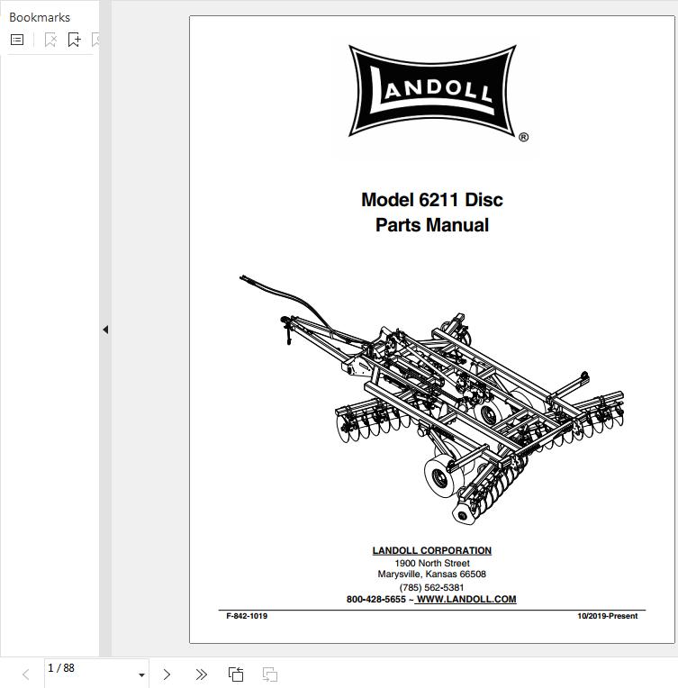Click the 10/2019-Present date text
678x688 pixels.
[x=608, y=616]
